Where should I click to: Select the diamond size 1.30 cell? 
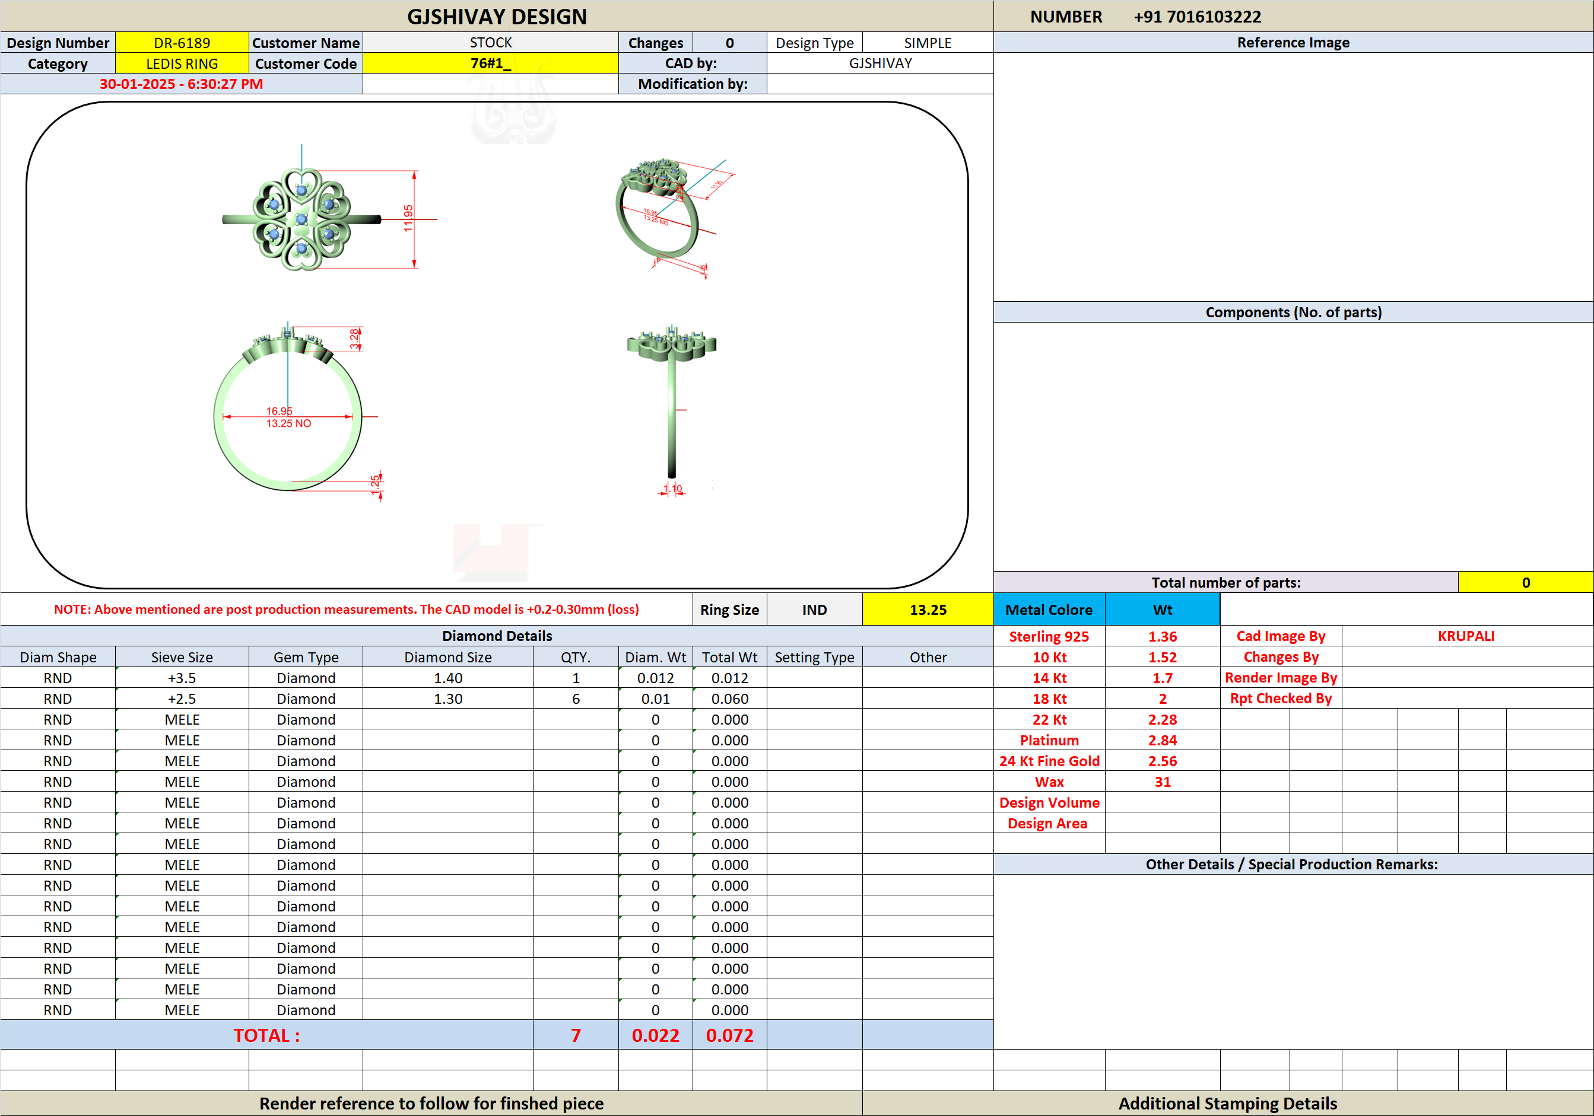tap(448, 699)
